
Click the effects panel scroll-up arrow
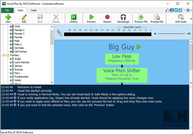coord(191,42)
